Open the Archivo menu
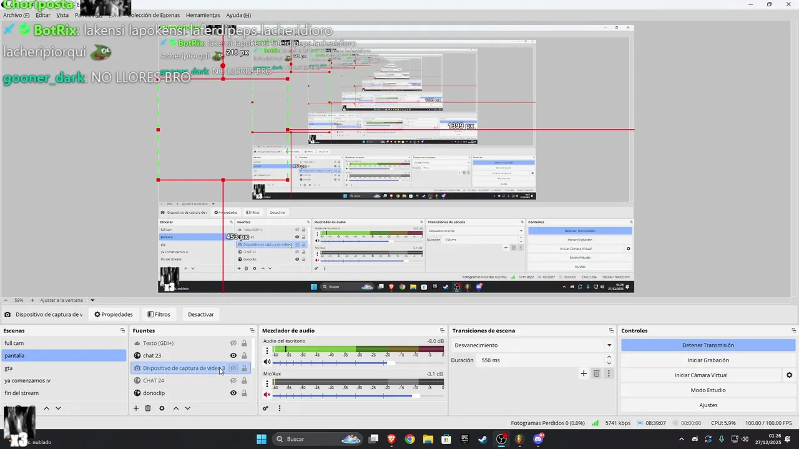The height and width of the screenshot is (449, 799). click(x=16, y=15)
